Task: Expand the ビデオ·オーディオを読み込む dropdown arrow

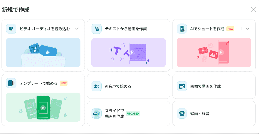Action: [77, 29]
